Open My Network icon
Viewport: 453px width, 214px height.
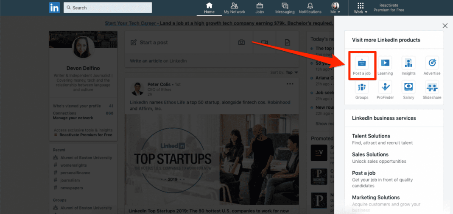[x=234, y=5]
